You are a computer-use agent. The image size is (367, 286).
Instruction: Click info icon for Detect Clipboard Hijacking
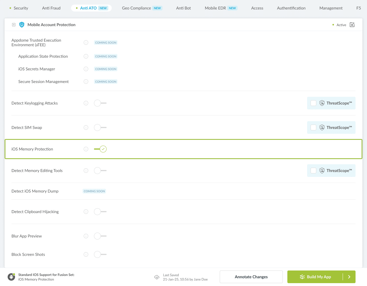pyautogui.click(x=86, y=212)
